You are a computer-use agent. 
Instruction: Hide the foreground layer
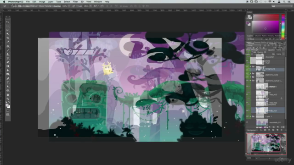[248, 69]
